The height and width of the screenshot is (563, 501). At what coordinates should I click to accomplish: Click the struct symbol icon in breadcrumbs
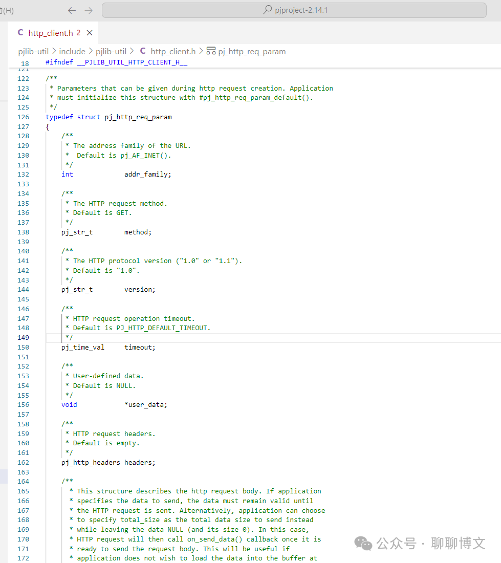pyautogui.click(x=211, y=51)
